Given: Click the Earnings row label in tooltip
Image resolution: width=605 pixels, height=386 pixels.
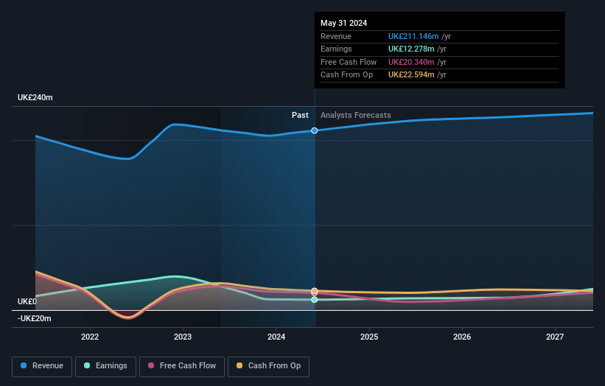Looking at the screenshot, I should [x=336, y=49].
